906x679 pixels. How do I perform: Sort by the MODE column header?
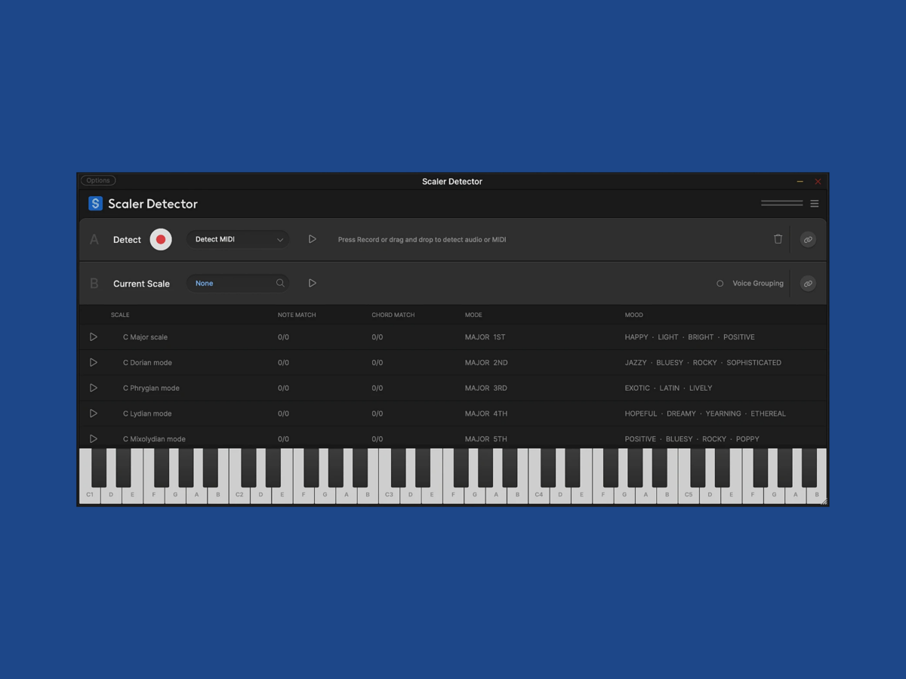(x=473, y=315)
